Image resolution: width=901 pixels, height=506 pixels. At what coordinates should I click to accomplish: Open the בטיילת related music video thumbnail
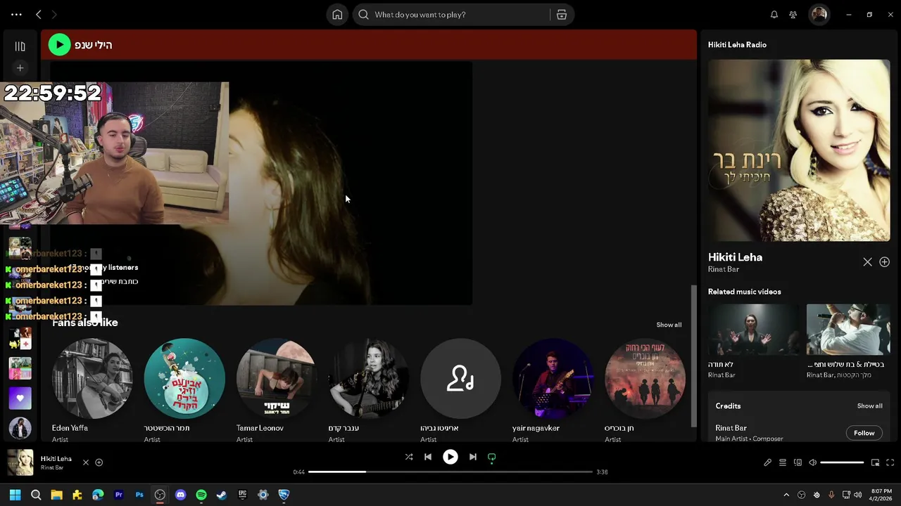point(848,330)
